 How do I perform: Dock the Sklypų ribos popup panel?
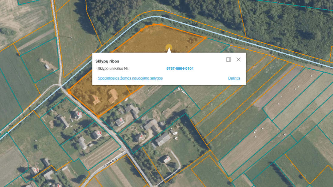coord(229,59)
